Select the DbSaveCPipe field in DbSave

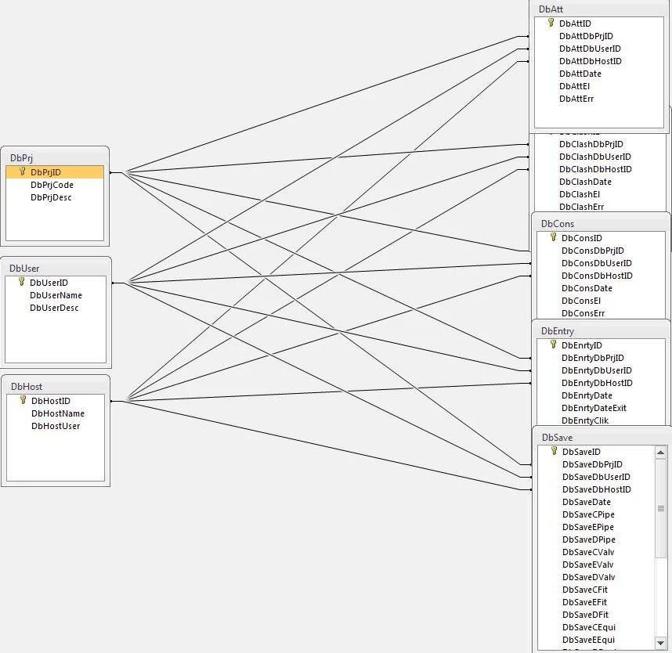click(x=588, y=514)
